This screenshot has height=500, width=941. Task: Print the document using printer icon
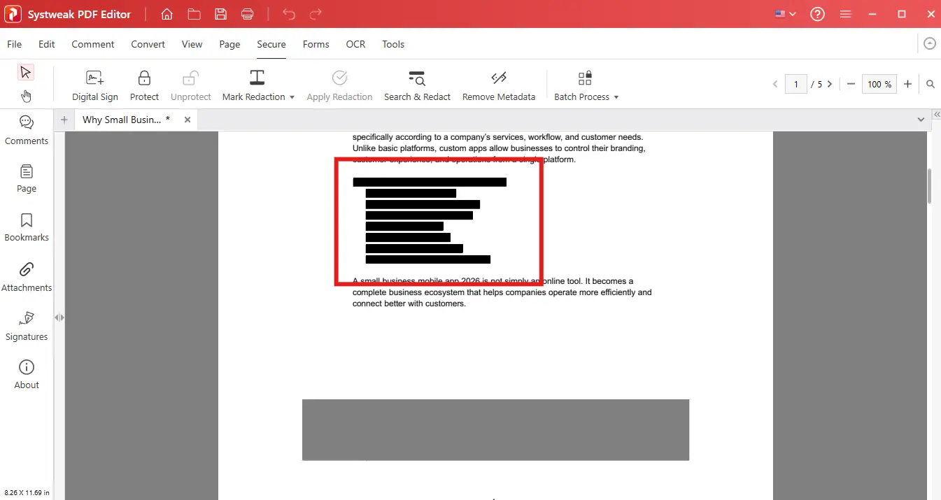[x=247, y=14]
